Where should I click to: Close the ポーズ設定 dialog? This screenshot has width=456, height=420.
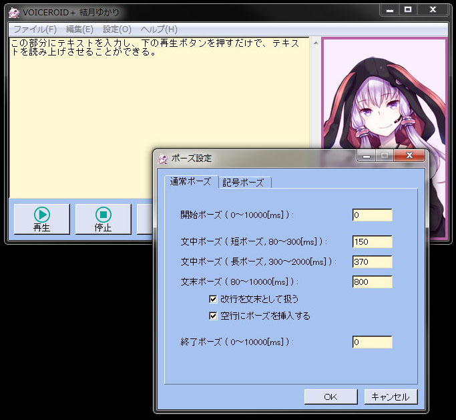pyautogui.click(x=409, y=155)
